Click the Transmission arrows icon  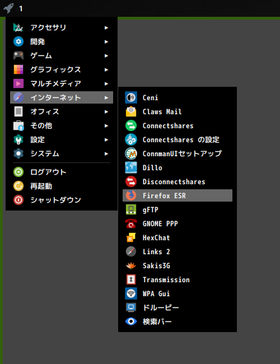131,279
